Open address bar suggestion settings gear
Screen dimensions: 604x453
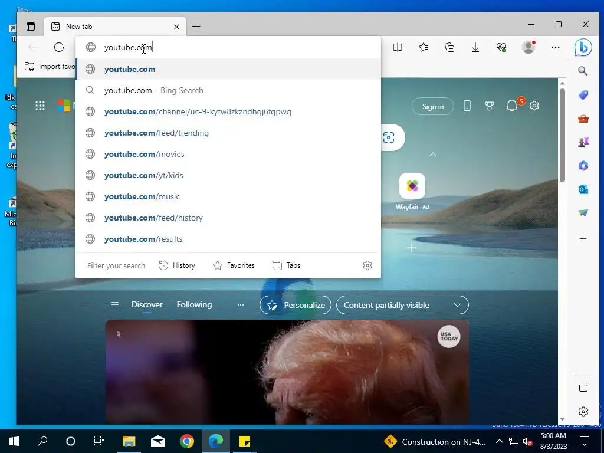coord(367,265)
